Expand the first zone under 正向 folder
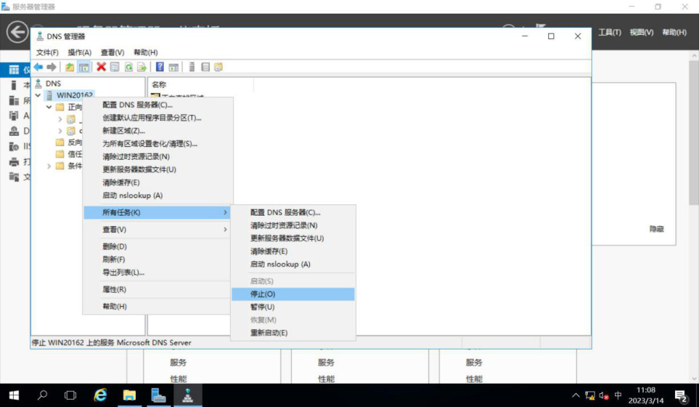 tap(60, 119)
